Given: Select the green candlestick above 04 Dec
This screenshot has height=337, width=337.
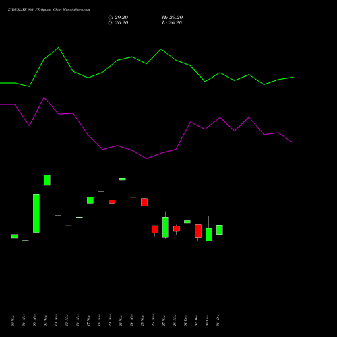Looking at the screenshot, I should click(x=220, y=230).
